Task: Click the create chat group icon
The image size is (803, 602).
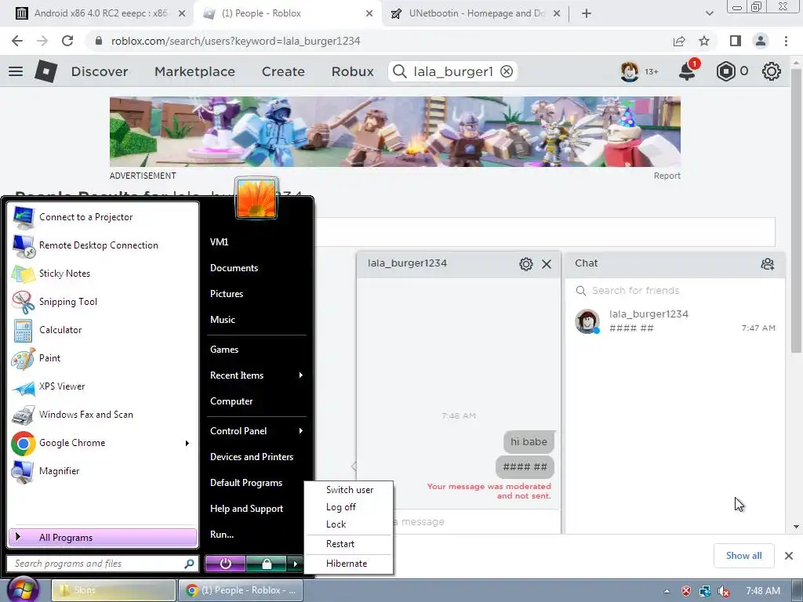Action: click(767, 264)
